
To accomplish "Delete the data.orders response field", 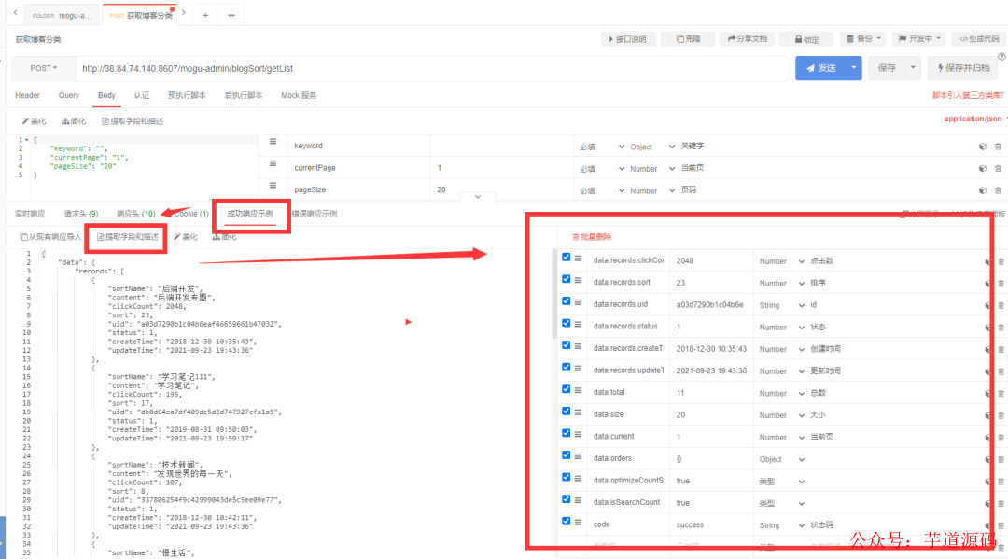I will (x=1001, y=459).
